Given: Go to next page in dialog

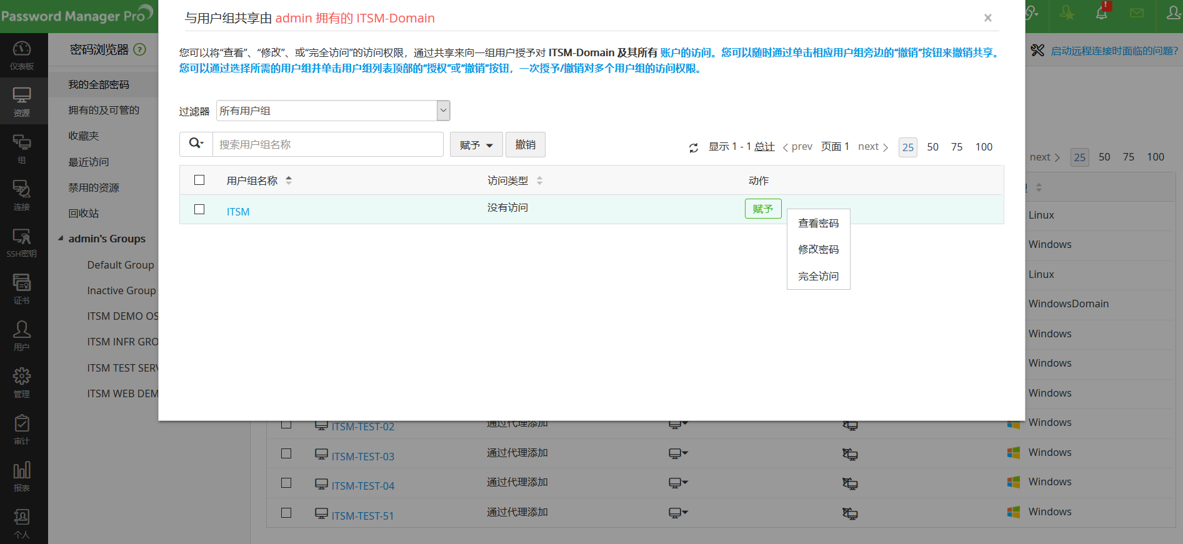Looking at the screenshot, I should (x=873, y=147).
